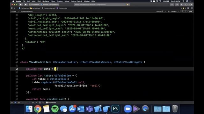Click the issue warning icon in jump bar

[184, 8]
